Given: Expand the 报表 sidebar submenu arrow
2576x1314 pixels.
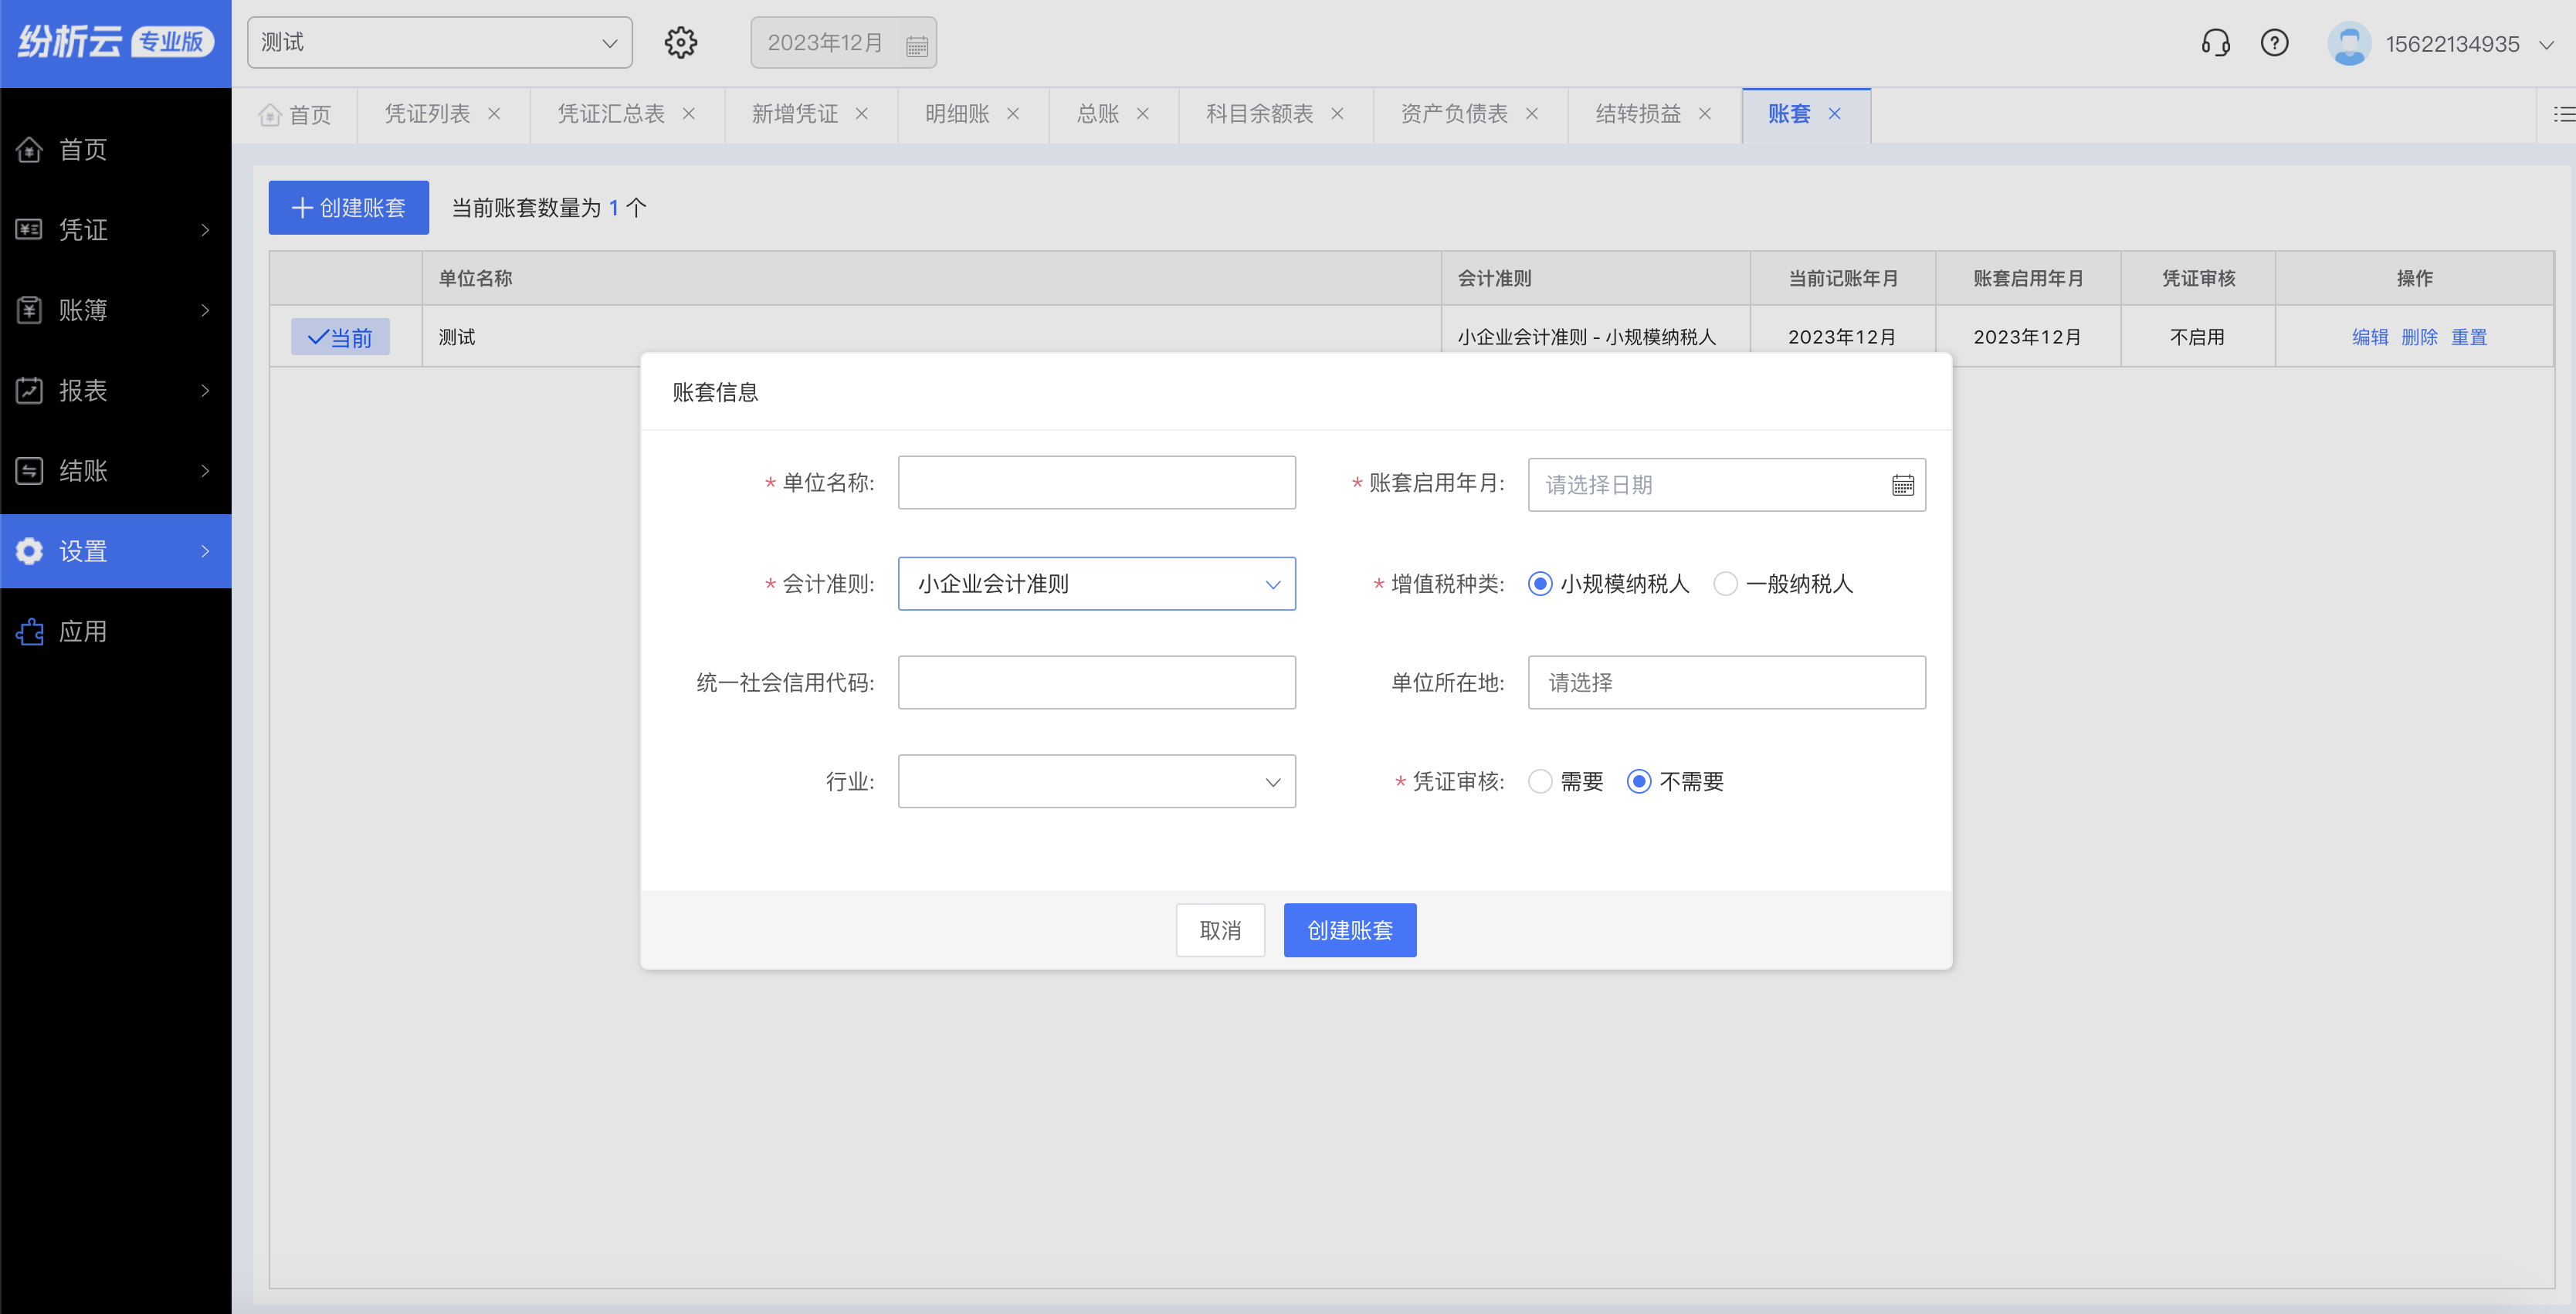Looking at the screenshot, I should click(205, 390).
